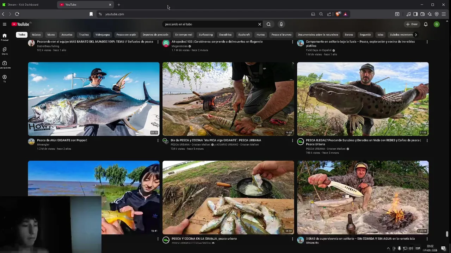Click the search magnifier button
Image resolution: width=451 pixels, height=253 pixels.
tap(268, 24)
